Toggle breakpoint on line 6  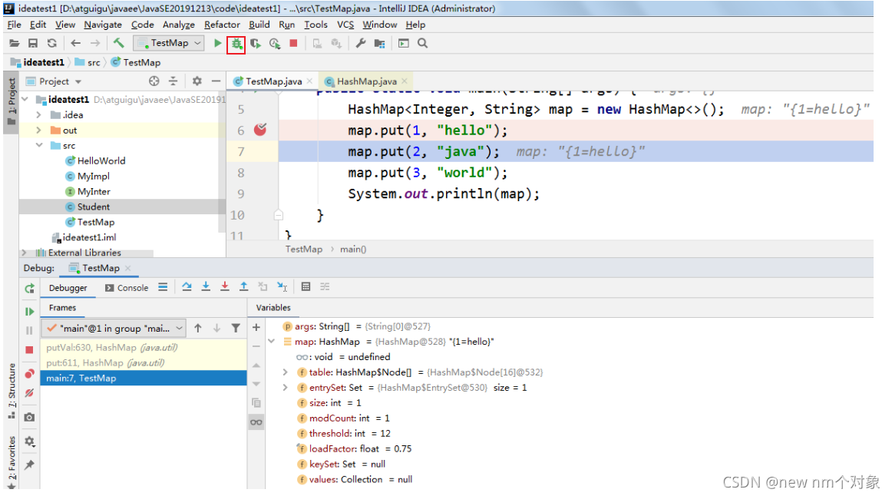click(x=260, y=131)
